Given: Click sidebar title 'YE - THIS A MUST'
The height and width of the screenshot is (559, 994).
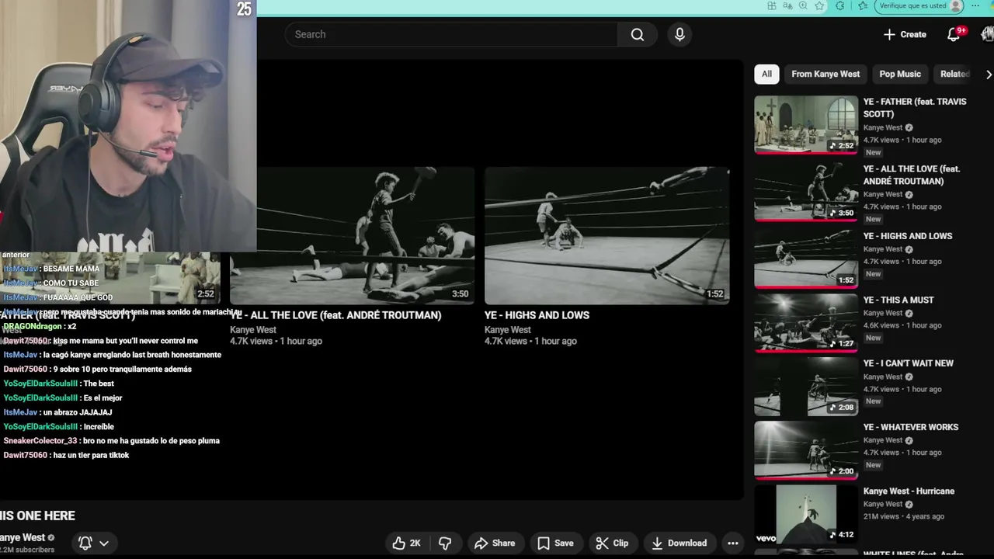Looking at the screenshot, I should (898, 300).
